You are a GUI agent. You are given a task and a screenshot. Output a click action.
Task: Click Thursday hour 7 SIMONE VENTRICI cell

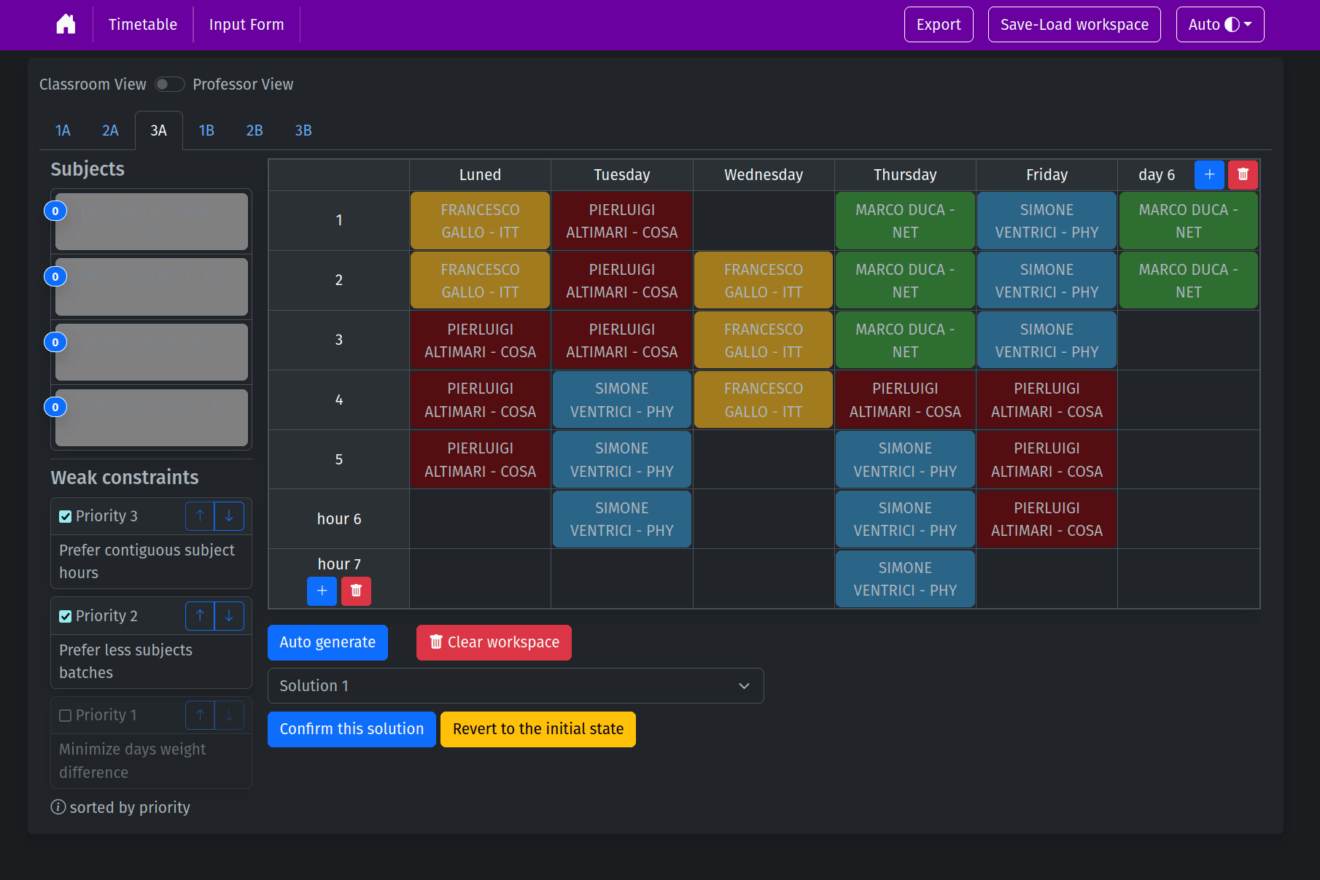905,579
